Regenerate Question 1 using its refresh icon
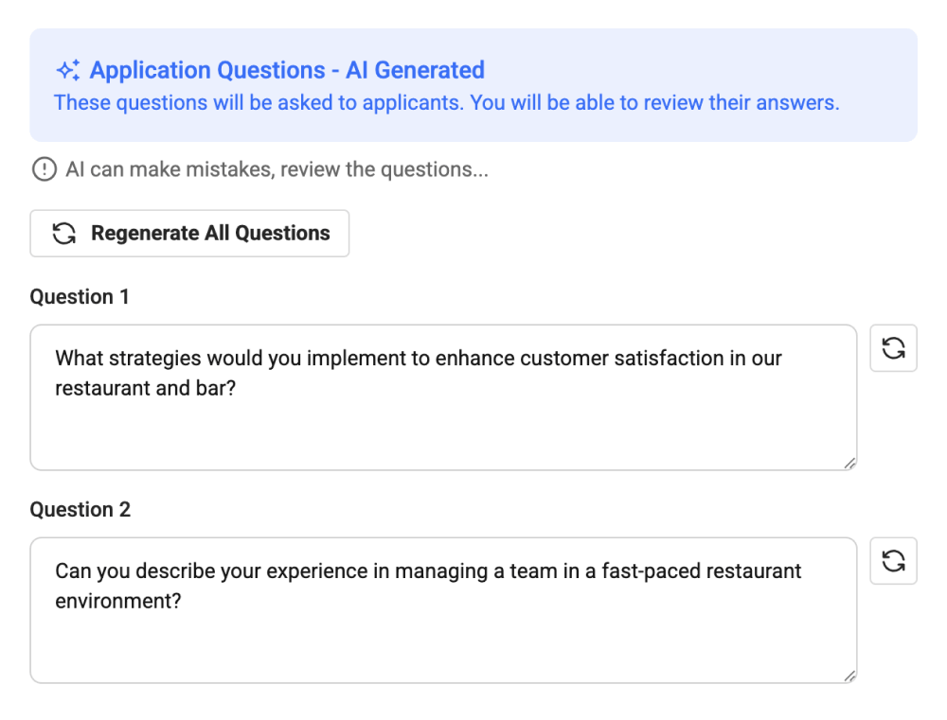Screen dimensions: 947x720 (893, 348)
